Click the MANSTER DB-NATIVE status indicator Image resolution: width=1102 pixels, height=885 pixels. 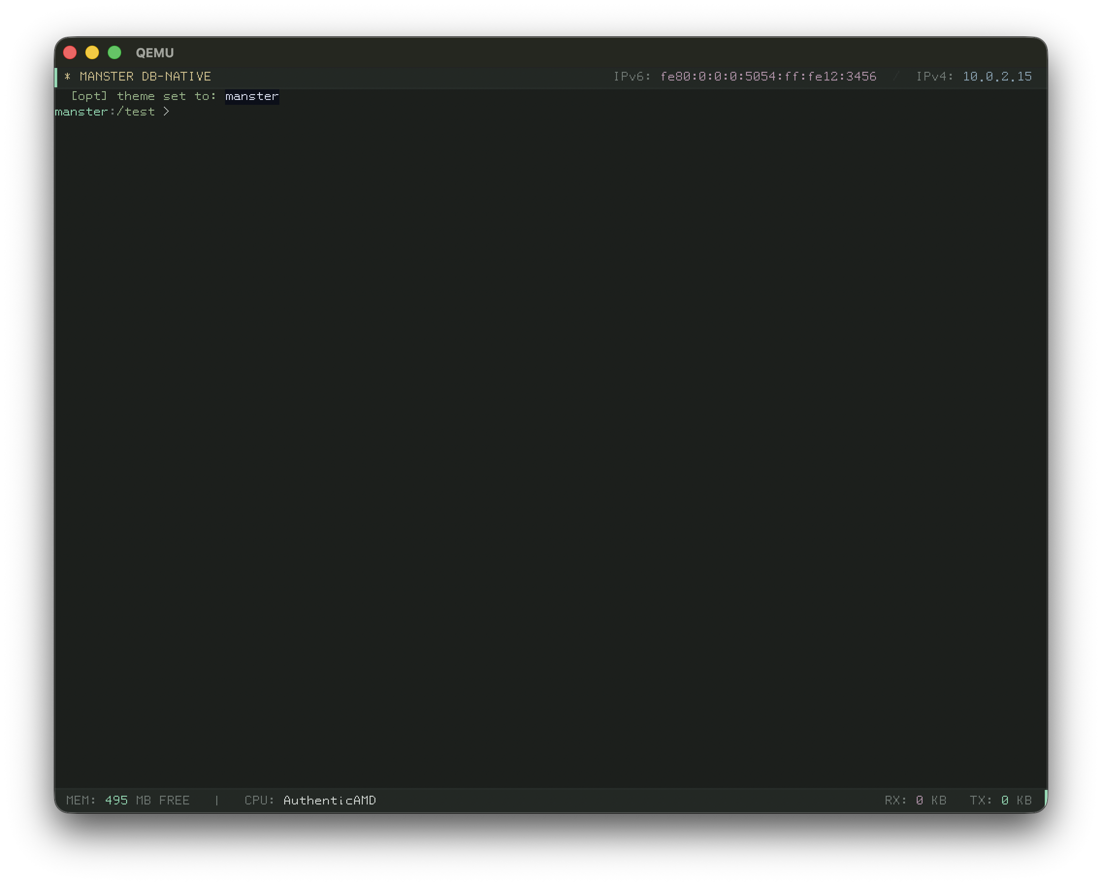tap(145, 76)
